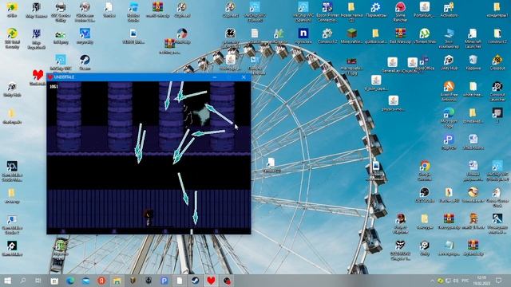Open the Mail app on the taskbar
Viewport: 511px width, 287px height.
click(x=86, y=281)
